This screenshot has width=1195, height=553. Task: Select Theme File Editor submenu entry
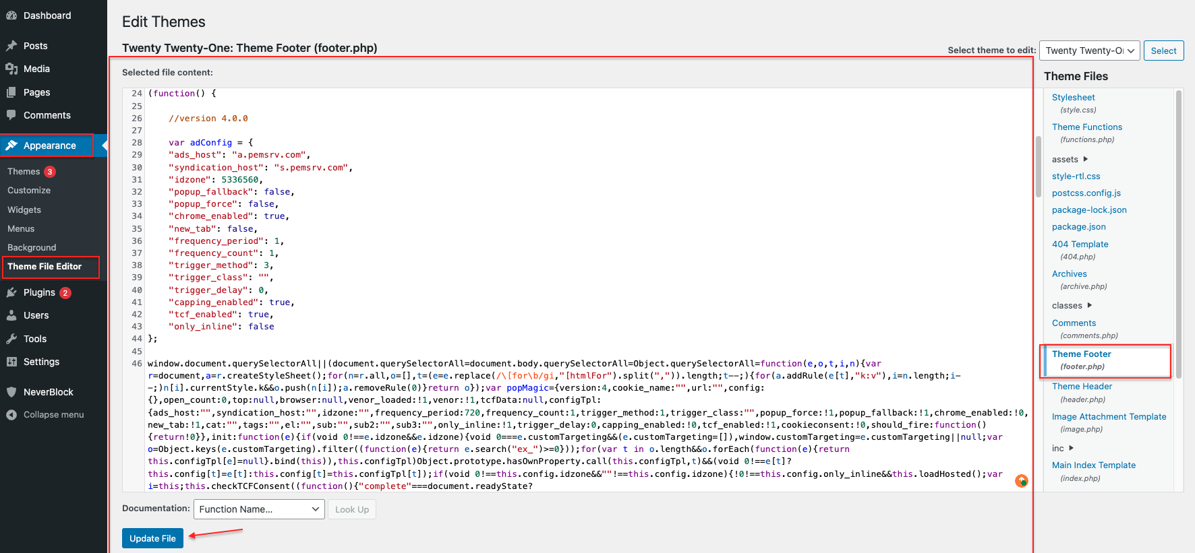coord(45,267)
